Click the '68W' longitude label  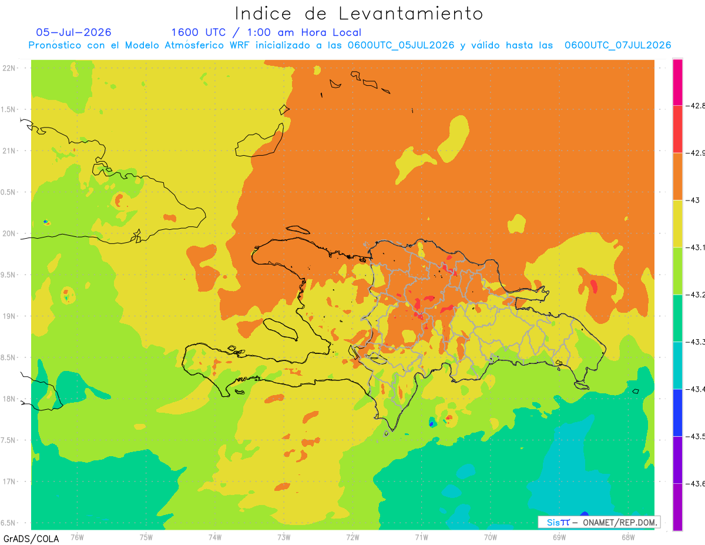pyautogui.click(x=627, y=537)
